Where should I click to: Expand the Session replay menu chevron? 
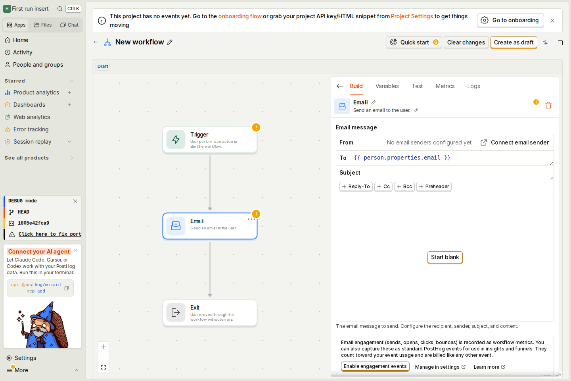(69, 142)
